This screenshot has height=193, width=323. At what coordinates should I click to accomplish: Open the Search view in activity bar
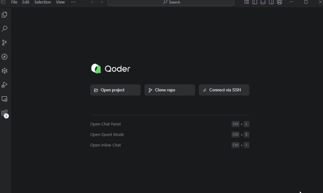4,28
